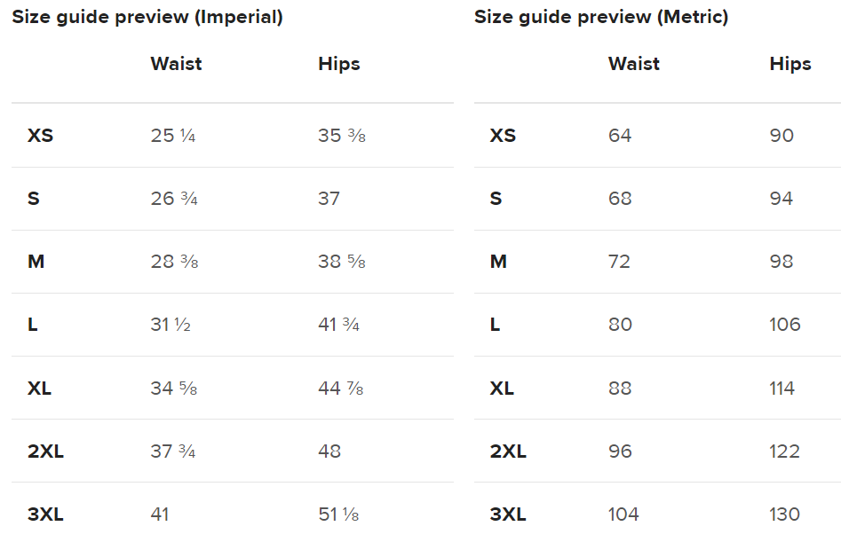Click the Imperial Hips column header

pos(339,64)
